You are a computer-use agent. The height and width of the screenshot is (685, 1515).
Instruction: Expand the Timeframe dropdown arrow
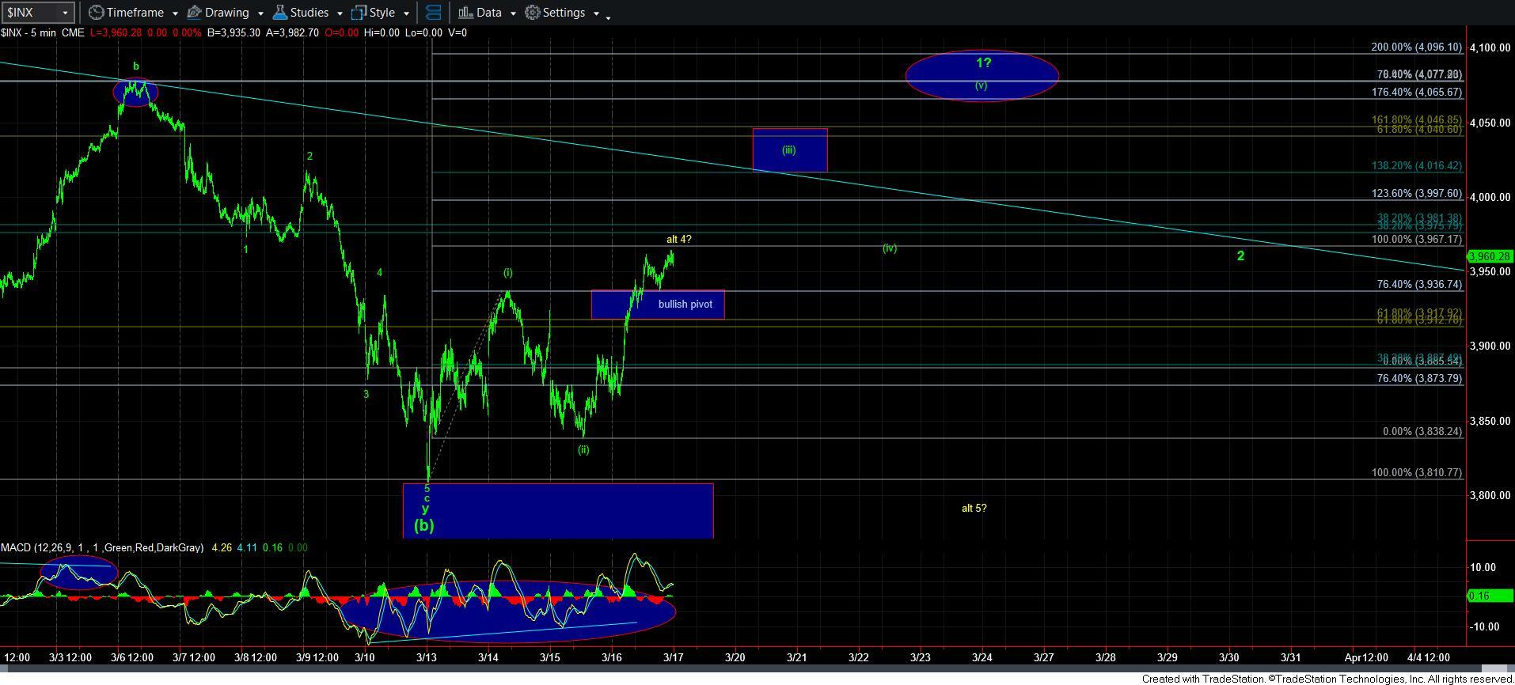(x=174, y=13)
